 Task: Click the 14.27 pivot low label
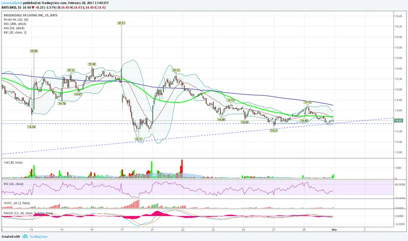point(274,131)
